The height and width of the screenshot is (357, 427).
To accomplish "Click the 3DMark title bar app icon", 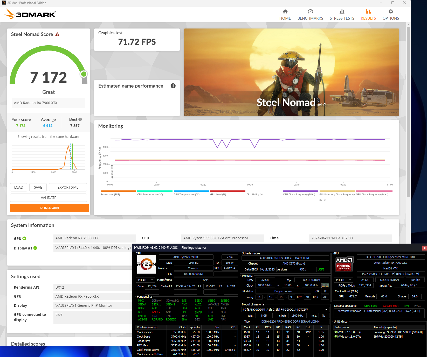I will pos(4,3).
